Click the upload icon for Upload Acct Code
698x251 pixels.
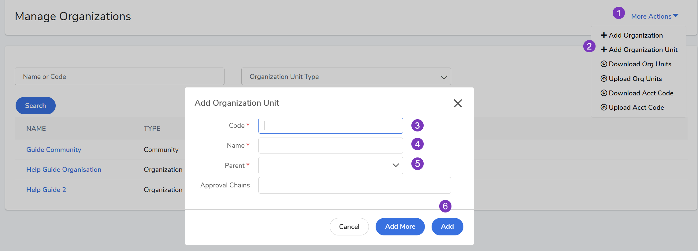603,107
